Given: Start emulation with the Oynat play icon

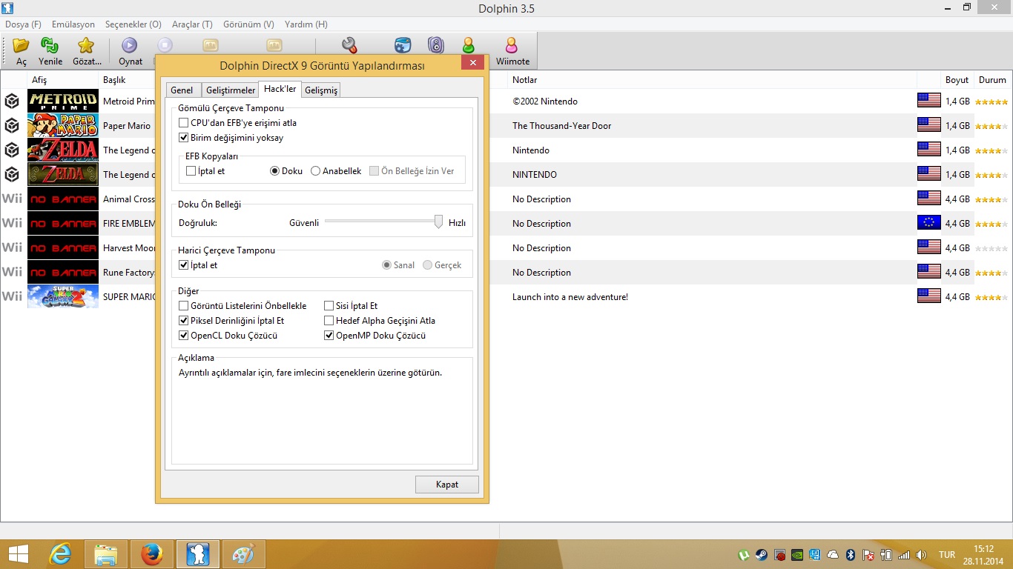Looking at the screenshot, I should tap(130, 46).
